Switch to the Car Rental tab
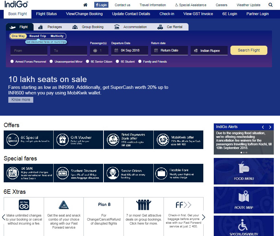Screen dimensions: 280x236 coord(170,27)
